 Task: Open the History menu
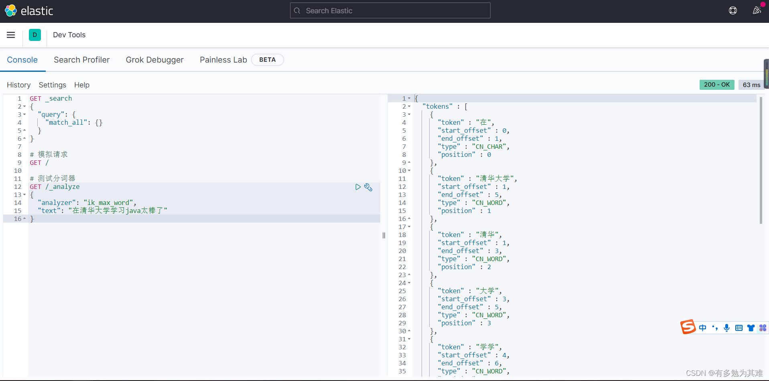point(18,85)
